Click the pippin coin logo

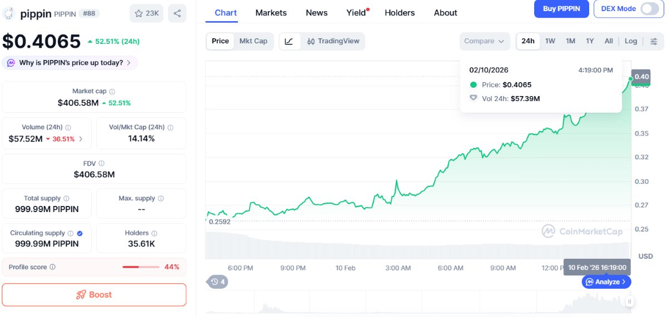point(9,14)
